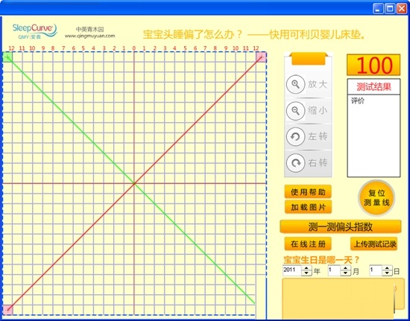Click the 测试结果 header
The image size is (410, 321).
pyautogui.click(x=373, y=87)
